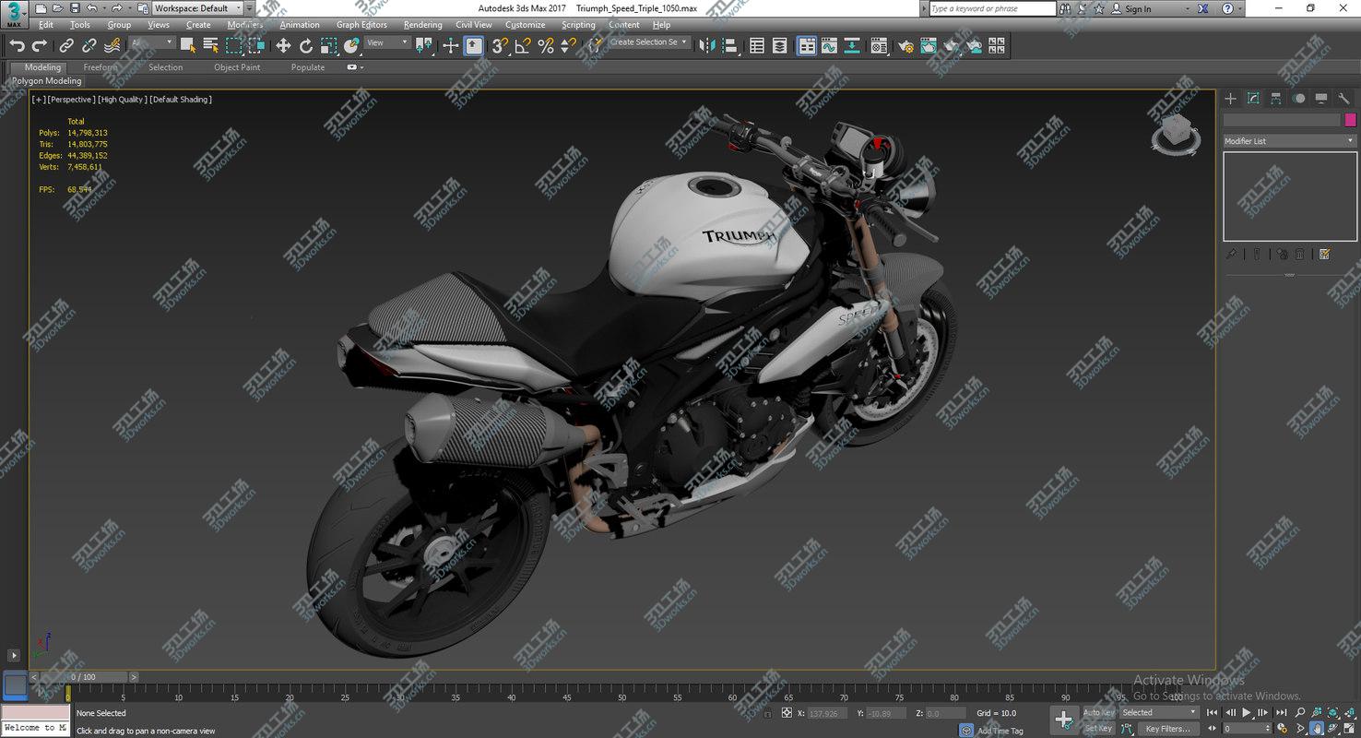The height and width of the screenshot is (738, 1361).
Task: Click Render Production teapot icon
Action: pyautogui.click(x=951, y=45)
